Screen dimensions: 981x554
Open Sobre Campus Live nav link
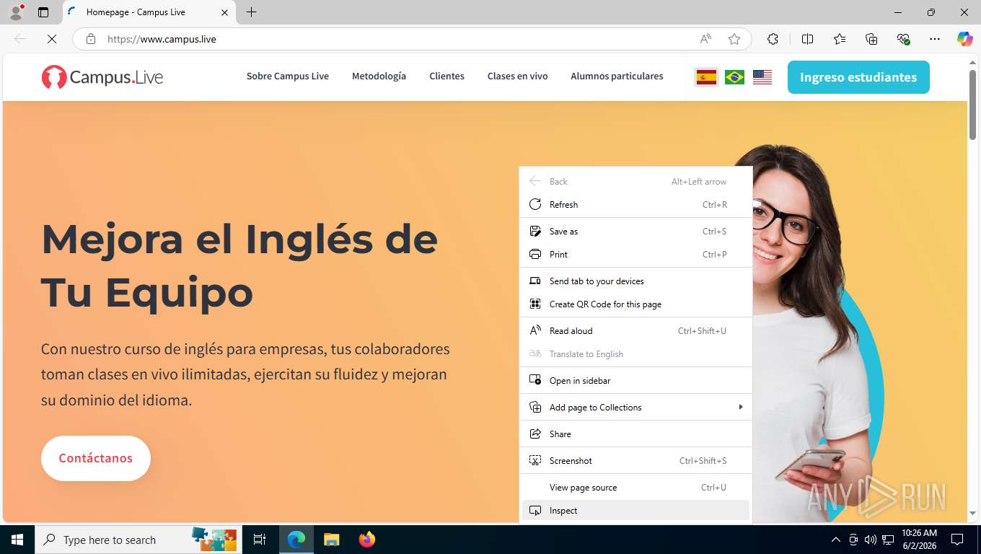pos(288,76)
